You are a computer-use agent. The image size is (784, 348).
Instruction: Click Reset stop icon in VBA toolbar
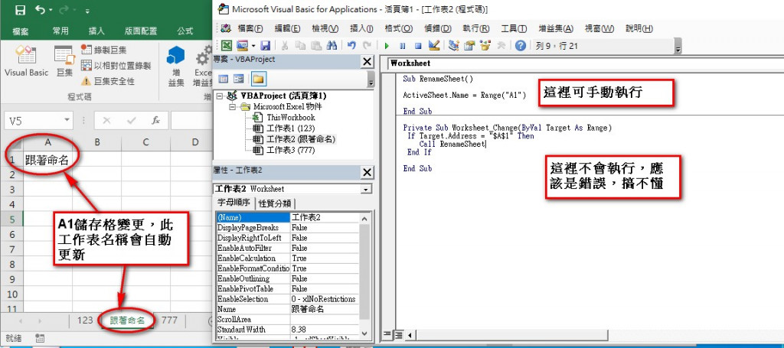pos(418,45)
